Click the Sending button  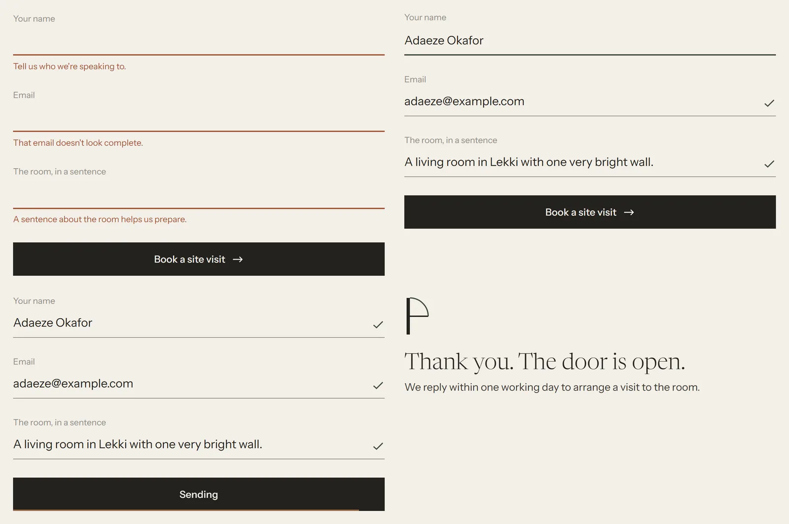[x=199, y=494]
